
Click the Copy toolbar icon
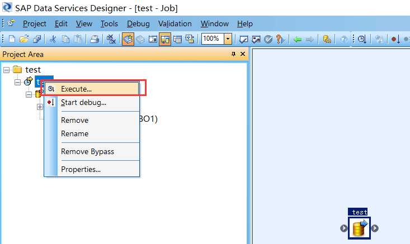[65, 39]
